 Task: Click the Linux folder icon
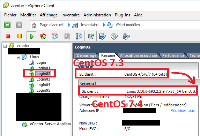point(25,57)
